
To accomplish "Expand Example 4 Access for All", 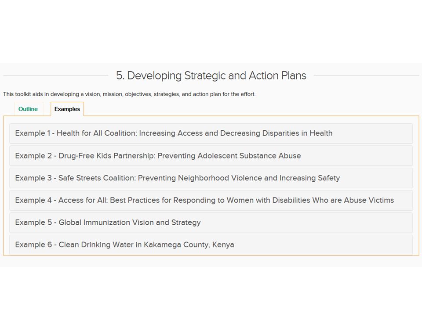I will [211, 200].
